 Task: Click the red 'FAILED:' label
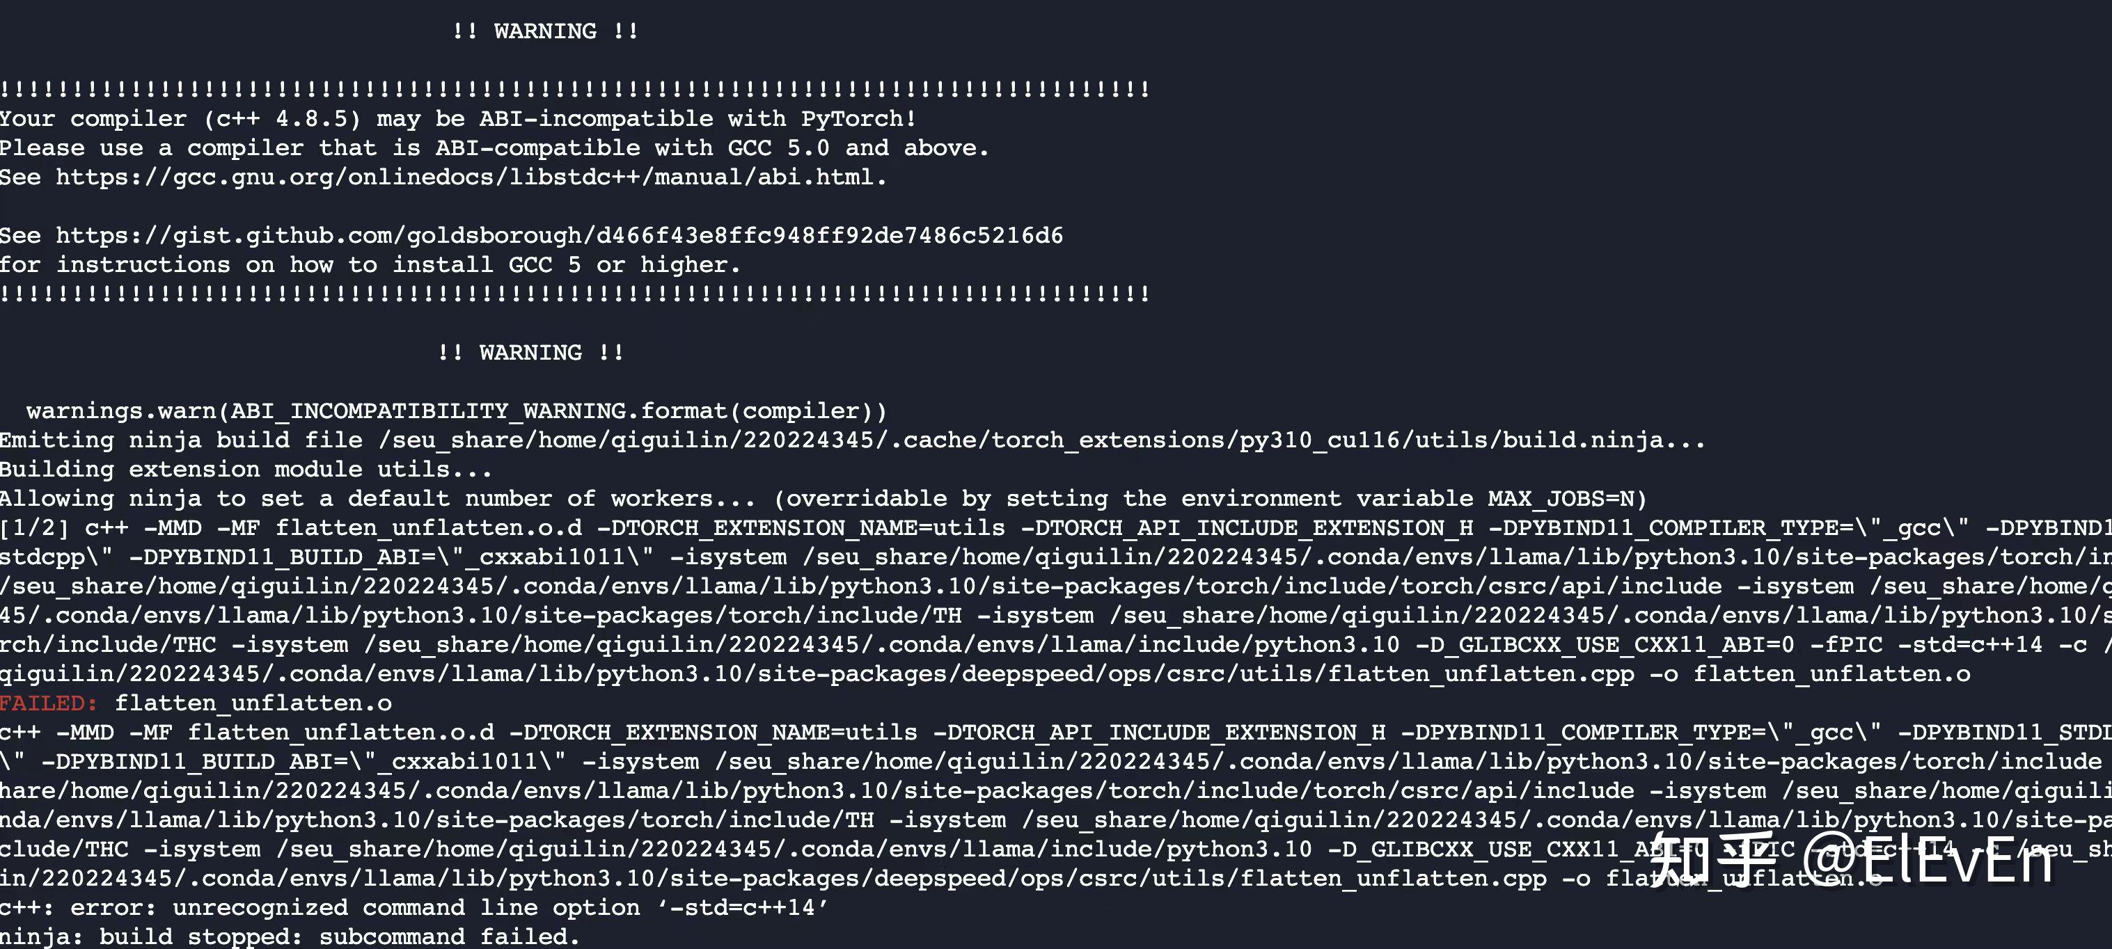point(48,703)
